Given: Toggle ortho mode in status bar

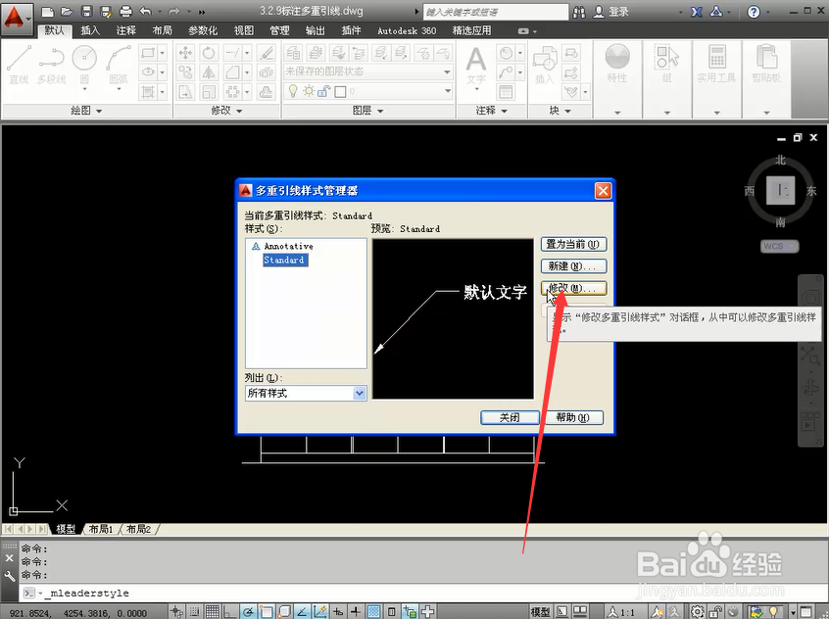Looking at the screenshot, I should [230, 611].
